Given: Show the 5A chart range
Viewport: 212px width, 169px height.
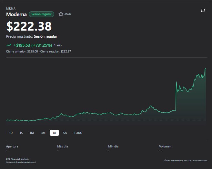Looking at the screenshot, I should pyautogui.click(x=65, y=133).
